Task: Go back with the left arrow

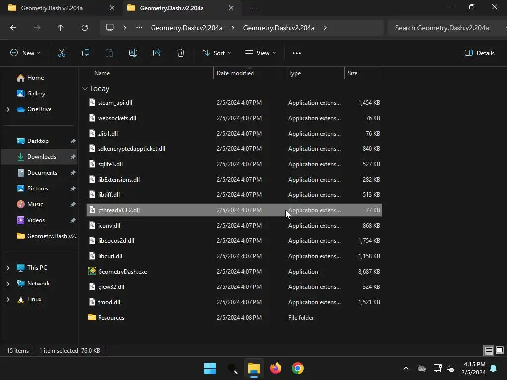Action: pyautogui.click(x=13, y=28)
